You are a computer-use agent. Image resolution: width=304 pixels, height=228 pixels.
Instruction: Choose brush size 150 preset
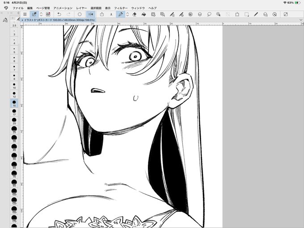[x=14, y=210]
